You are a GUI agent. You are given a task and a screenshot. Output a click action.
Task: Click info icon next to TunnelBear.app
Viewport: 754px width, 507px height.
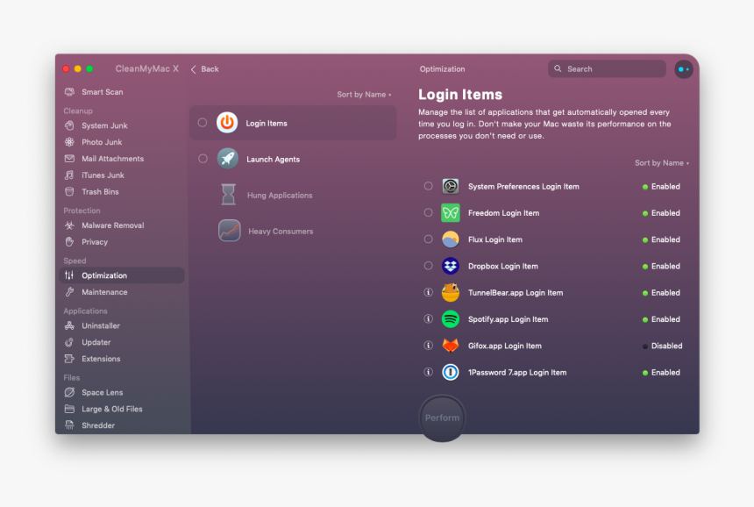[428, 292]
